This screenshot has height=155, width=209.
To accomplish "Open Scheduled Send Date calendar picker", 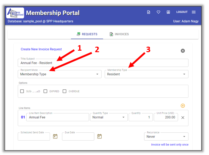I will tap(55, 136).
